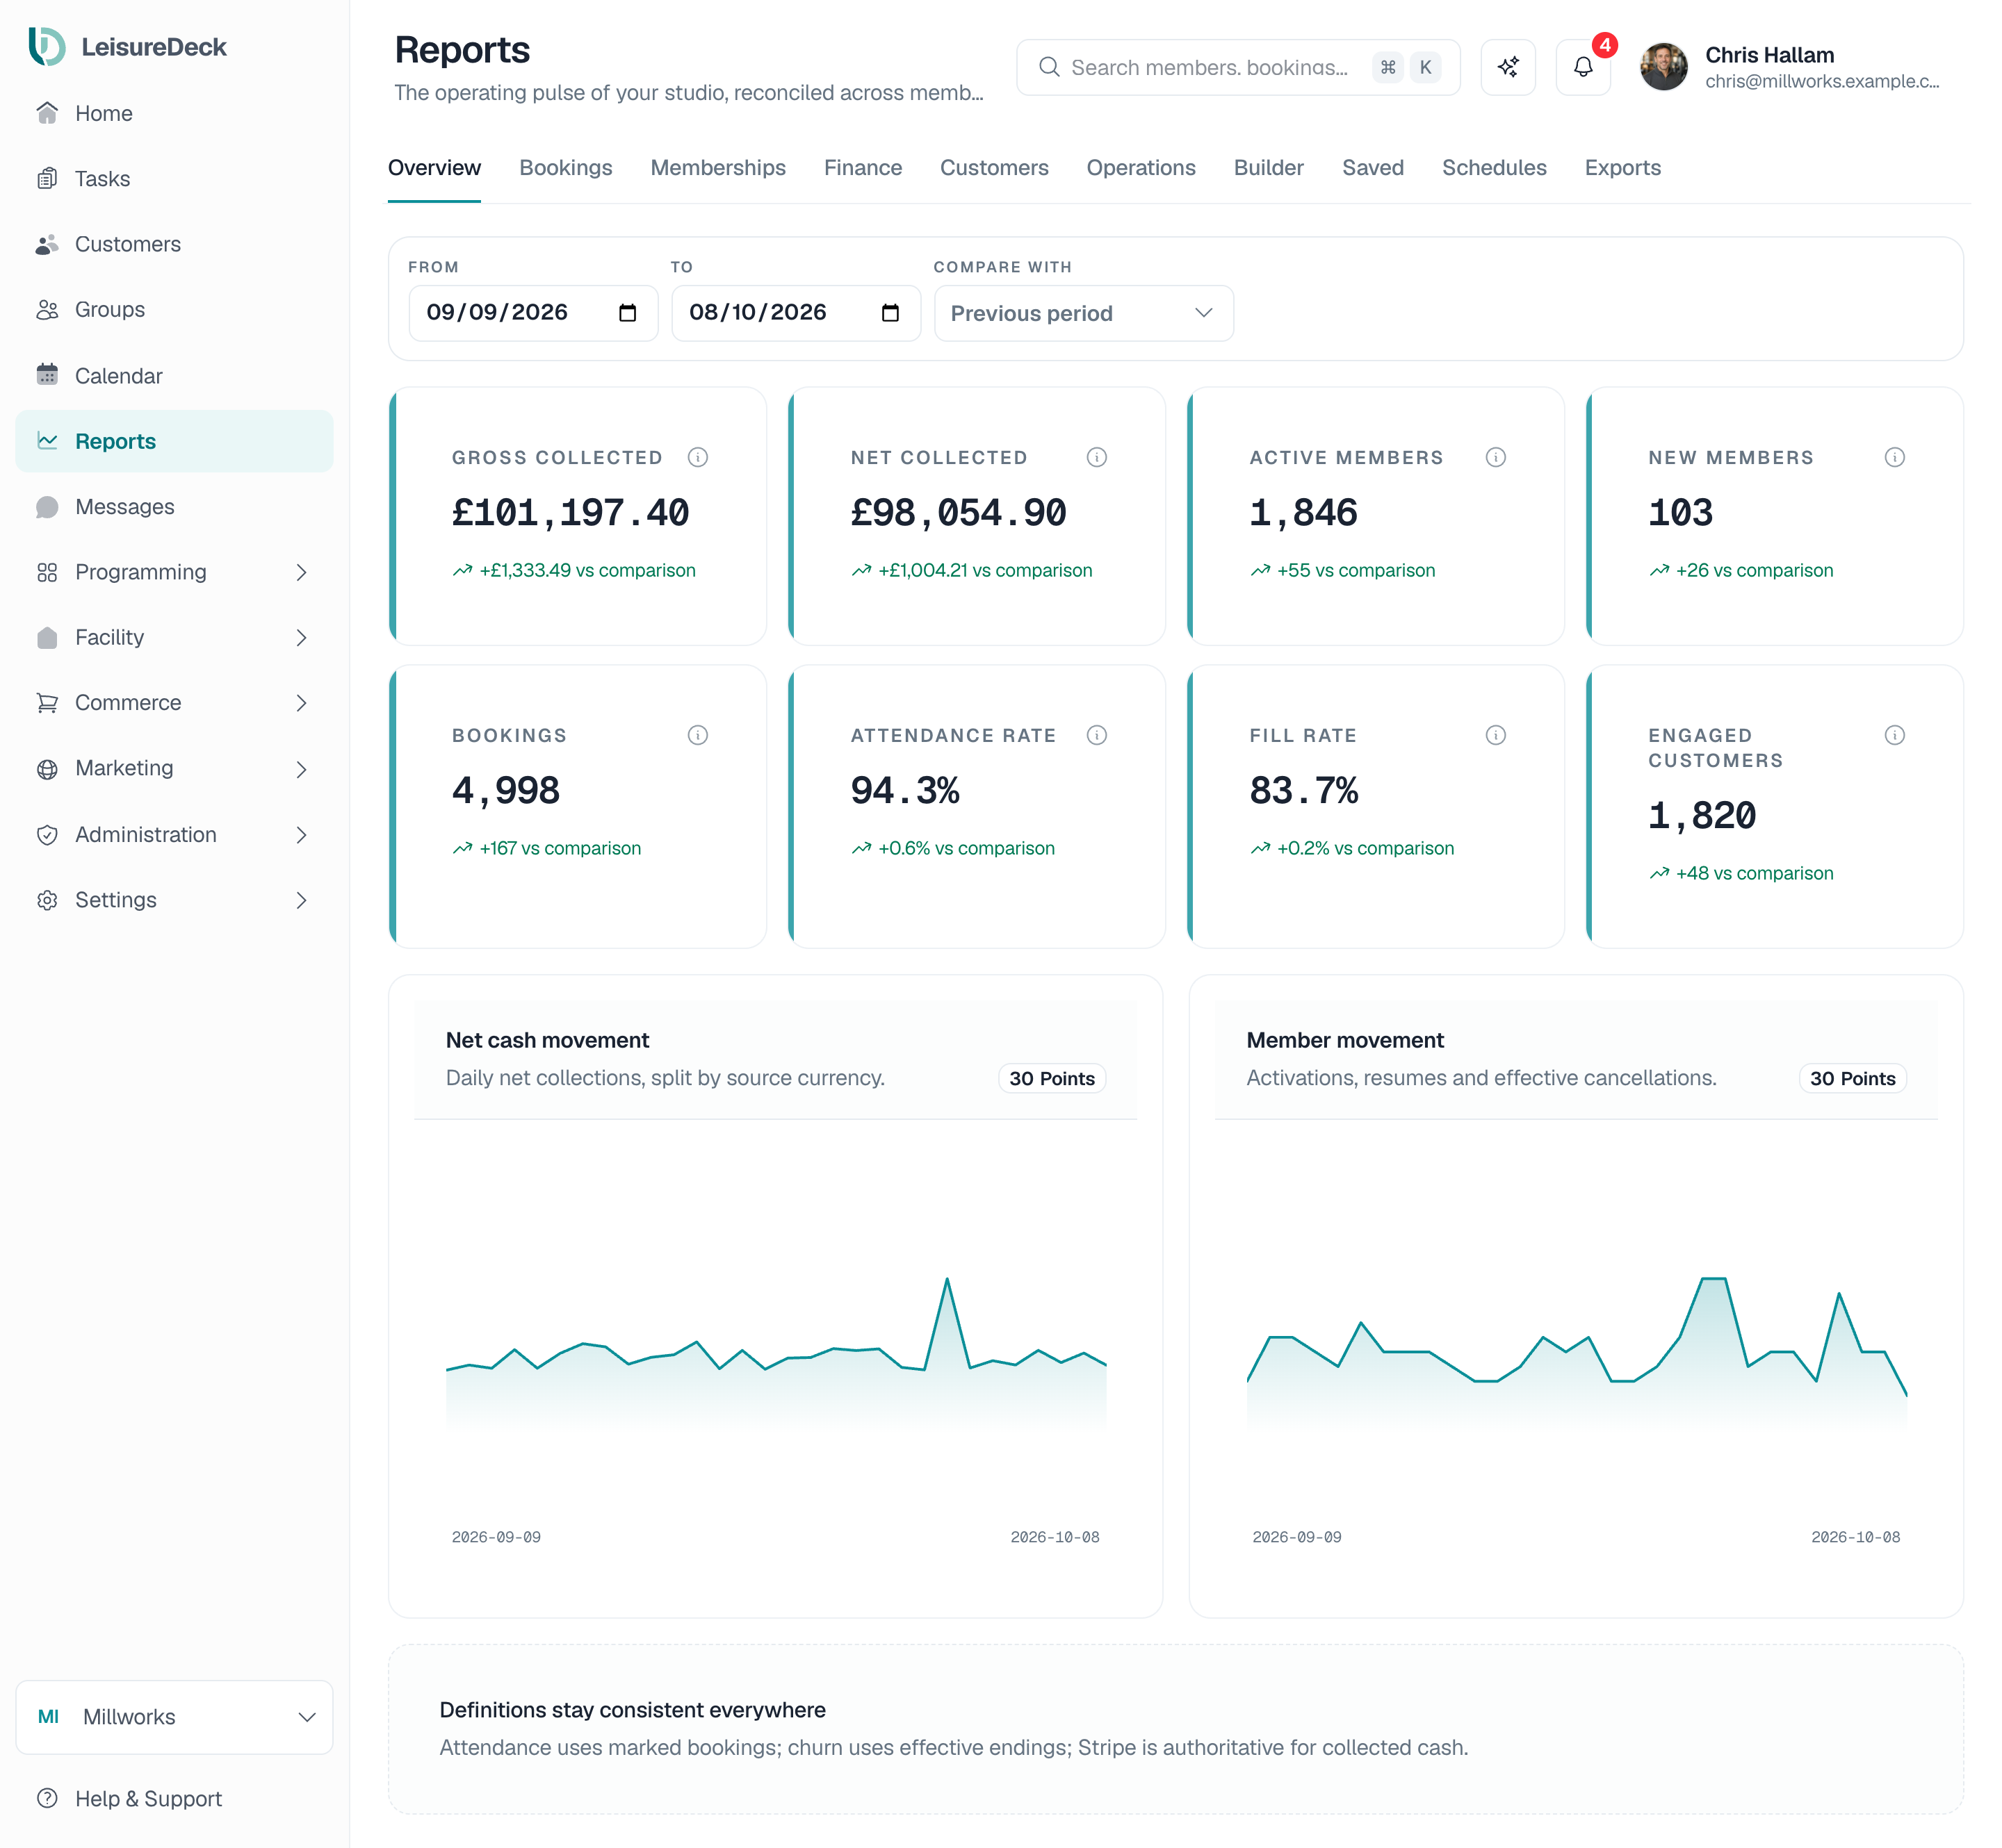This screenshot has width=2002, height=1848.
Task: Click the Fill Rate info icon
Action: (1495, 735)
